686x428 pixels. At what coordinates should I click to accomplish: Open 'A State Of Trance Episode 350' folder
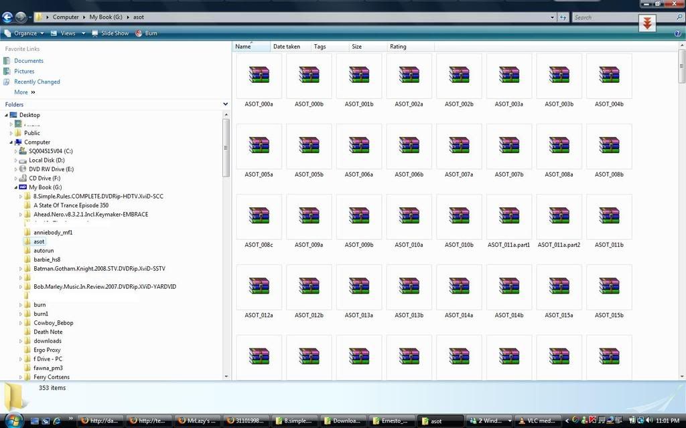[x=71, y=205]
